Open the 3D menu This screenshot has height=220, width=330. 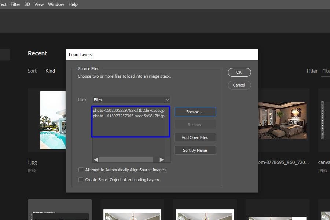(27, 4)
